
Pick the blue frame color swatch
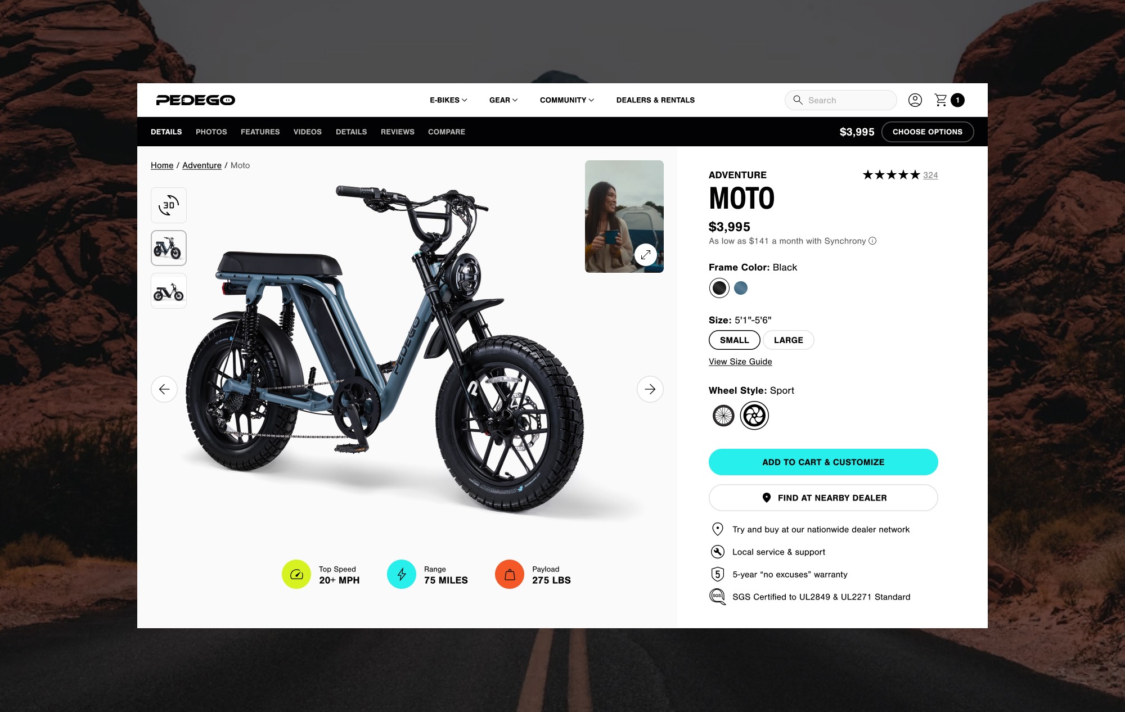click(x=741, y=288)
